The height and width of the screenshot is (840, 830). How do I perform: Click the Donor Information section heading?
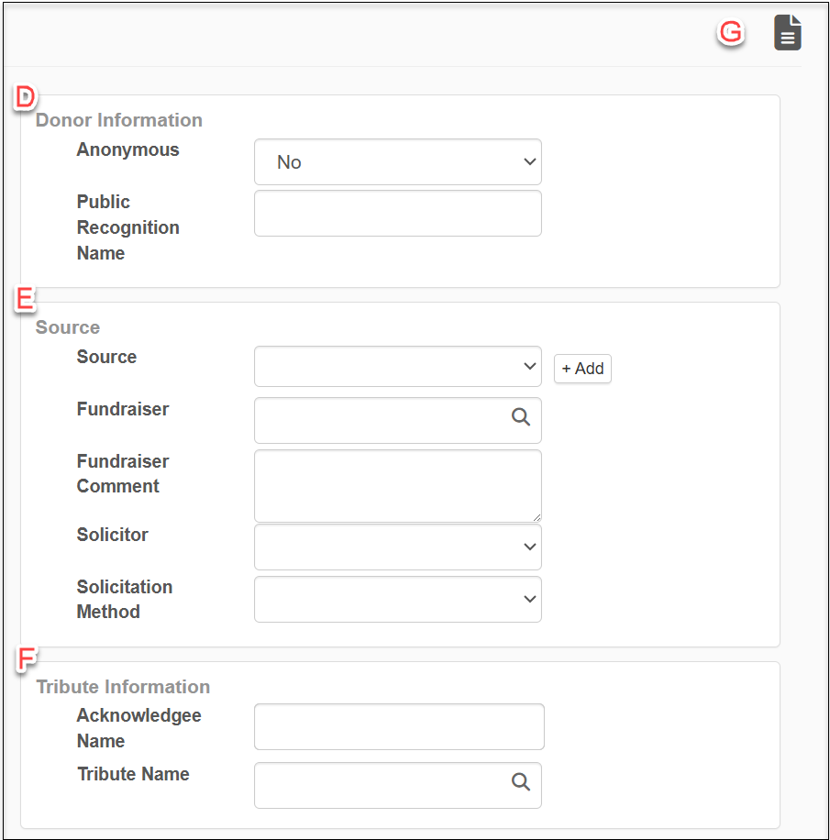click(119, 120)
